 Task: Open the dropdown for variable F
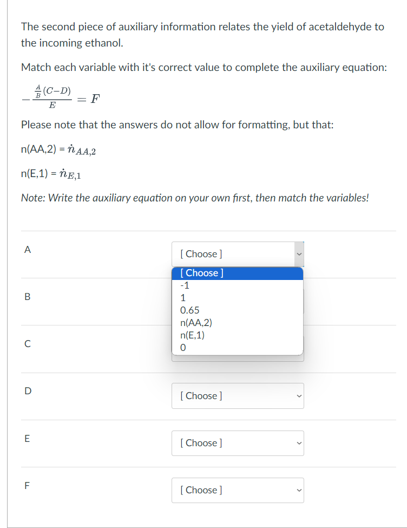[238, 490]
